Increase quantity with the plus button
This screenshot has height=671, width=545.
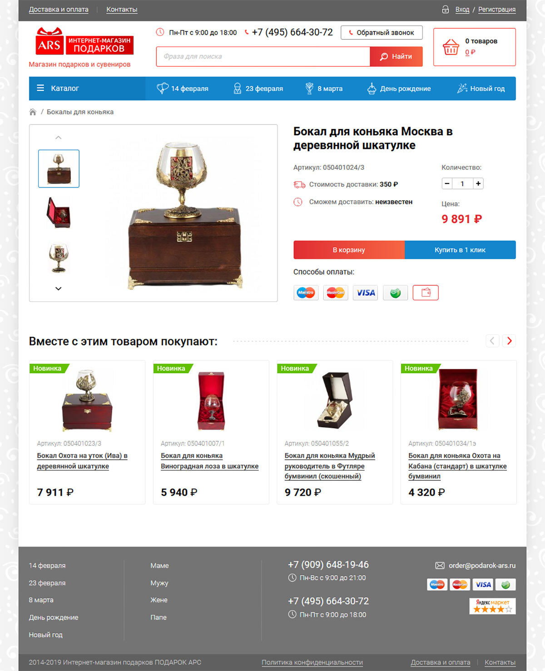pyautogui.click(x=478, y=183)
